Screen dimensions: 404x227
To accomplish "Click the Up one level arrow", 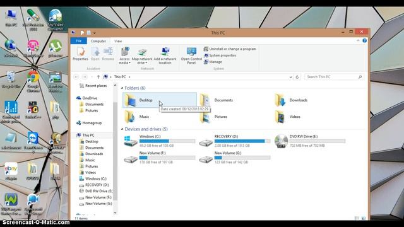I will point(98,77).
